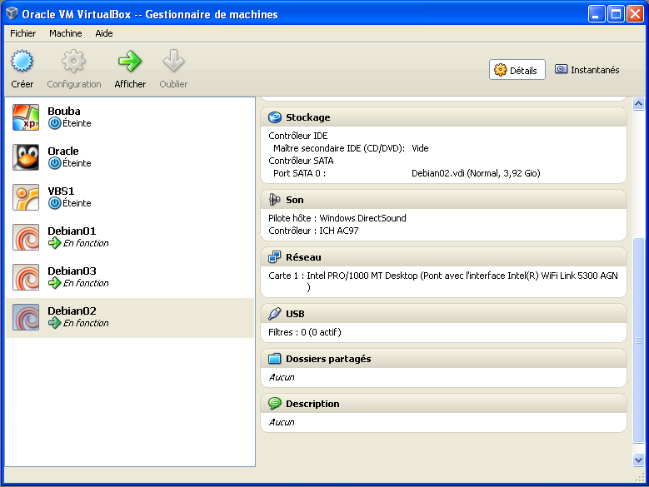
Task: Select the Debian01 machine name
Action: [x=72, y=231]
